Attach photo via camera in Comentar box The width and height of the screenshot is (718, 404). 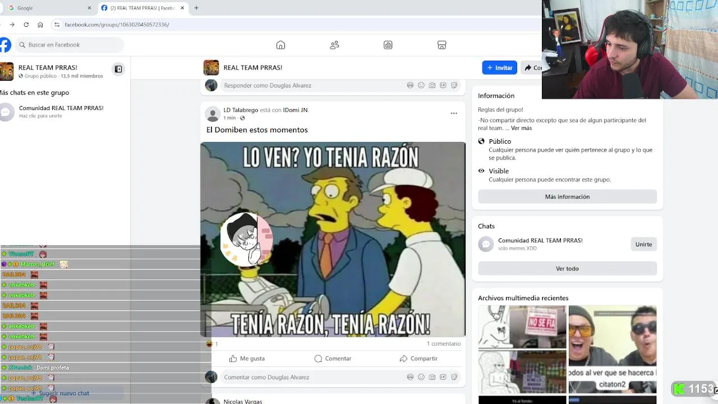click(x=432, y=377)
